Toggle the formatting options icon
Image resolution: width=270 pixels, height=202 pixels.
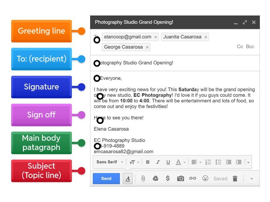coord(128,179)
